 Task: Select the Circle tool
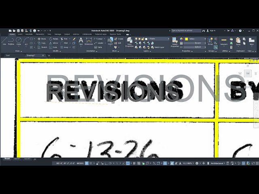pyautogui.click(x=19, y=41)
